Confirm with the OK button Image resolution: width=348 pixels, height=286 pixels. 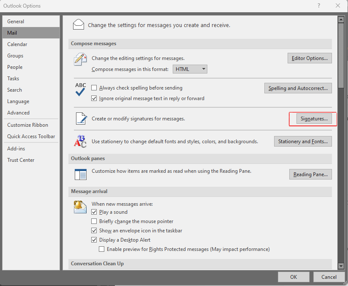click(x=294, y=277)
